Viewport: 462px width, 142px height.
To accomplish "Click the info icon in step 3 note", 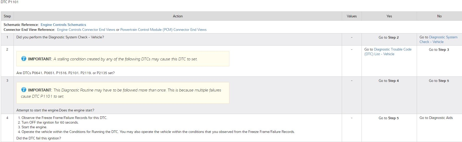I will (24, 90).
